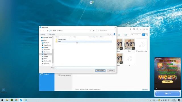Click the change view layout icon in the dialog
This screenshot has height=102, width=182.
coord(108,34)
